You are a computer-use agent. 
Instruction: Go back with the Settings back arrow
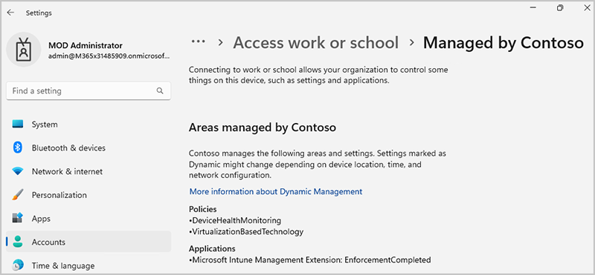[10, 13]
